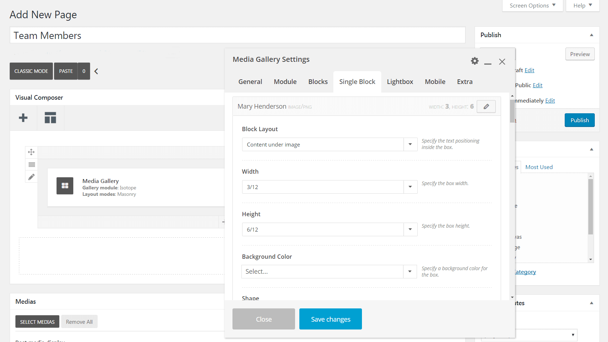Click the categories list scrollbar
Screen dimensions: 608x342
pyautogui.click(x=590, y=207)
